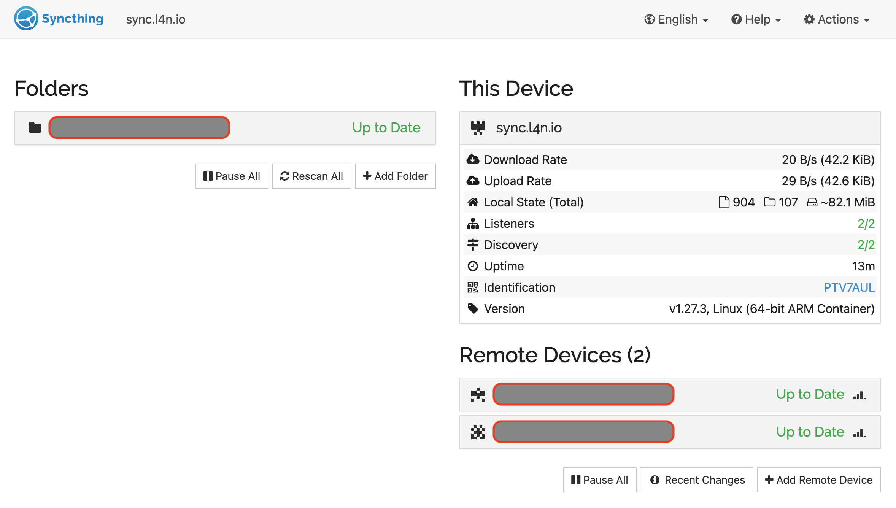This screenshot has width=896, height=508.
Task: Click the first remote device identicon
Action: pyautogui.click(x=478, y=394)
